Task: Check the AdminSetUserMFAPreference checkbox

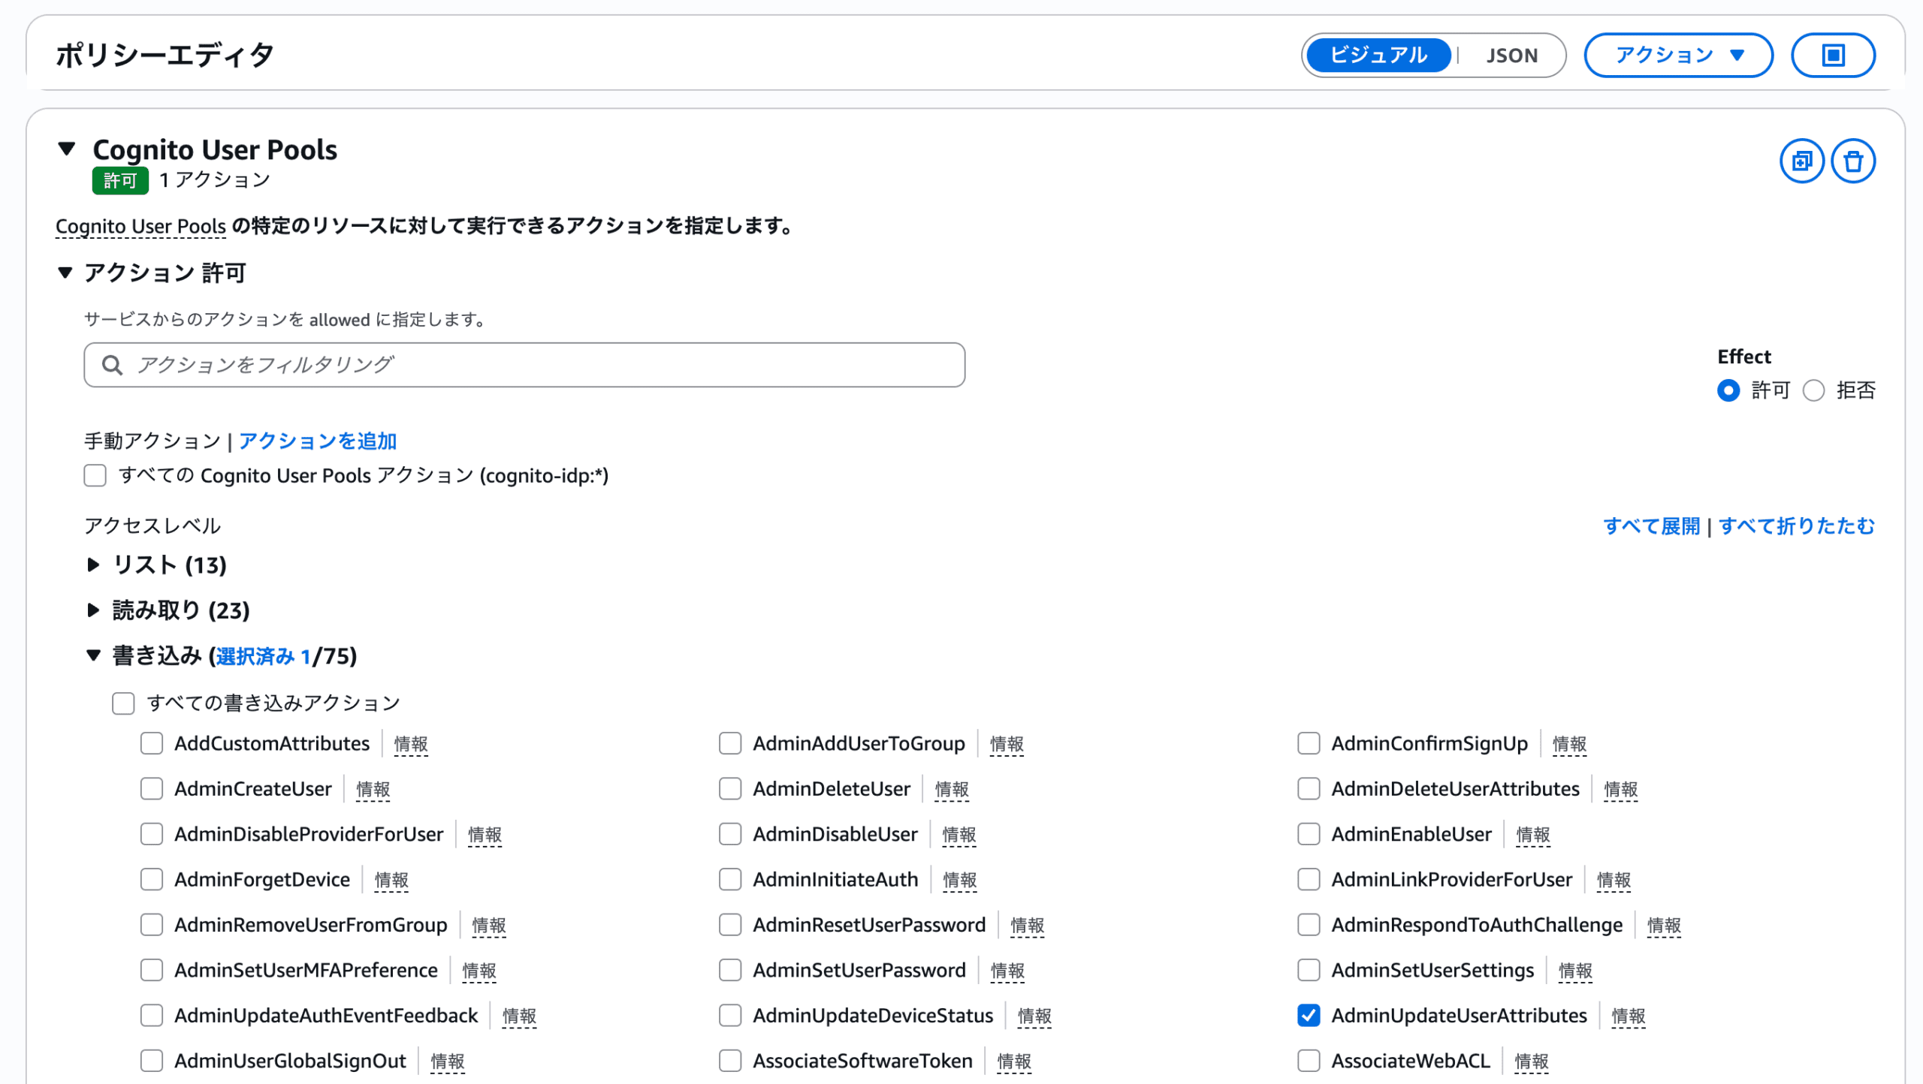Action: click(152, 970)
